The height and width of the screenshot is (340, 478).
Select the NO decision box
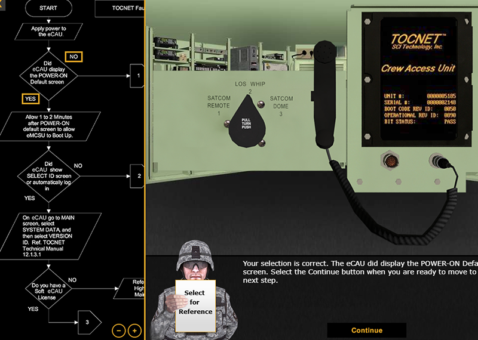click(x=74, y=57)
